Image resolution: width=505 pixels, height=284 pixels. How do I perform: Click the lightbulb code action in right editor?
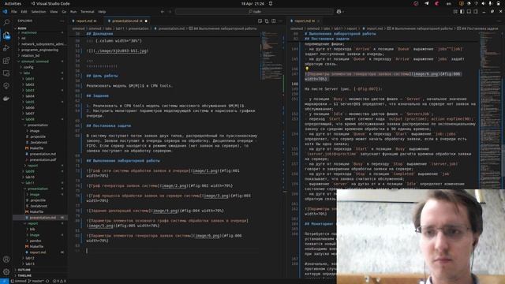point(307,69)
